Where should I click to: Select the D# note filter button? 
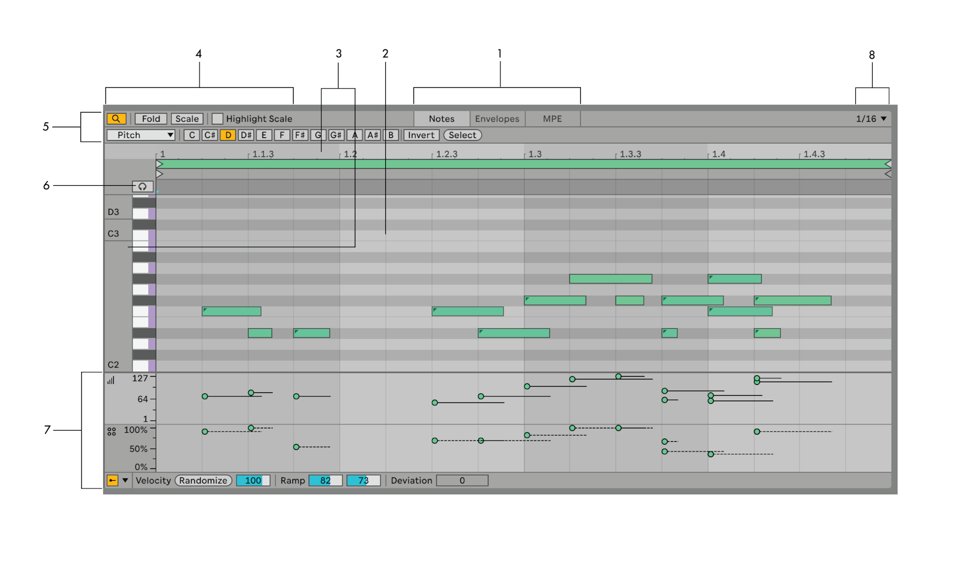(x=245, y=135)
